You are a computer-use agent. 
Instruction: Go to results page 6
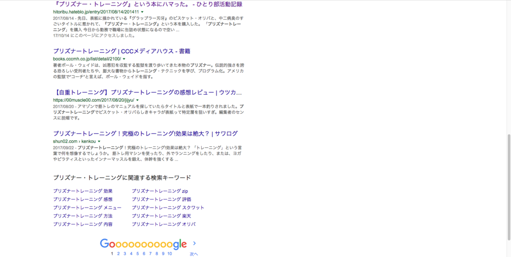(144, 254)
